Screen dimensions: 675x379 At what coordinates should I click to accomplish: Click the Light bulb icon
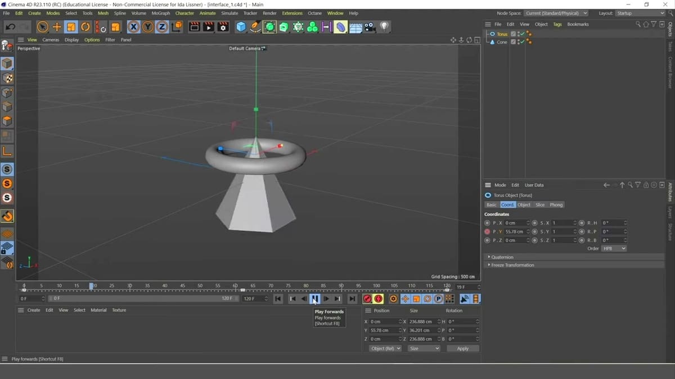tap(384, 26)
